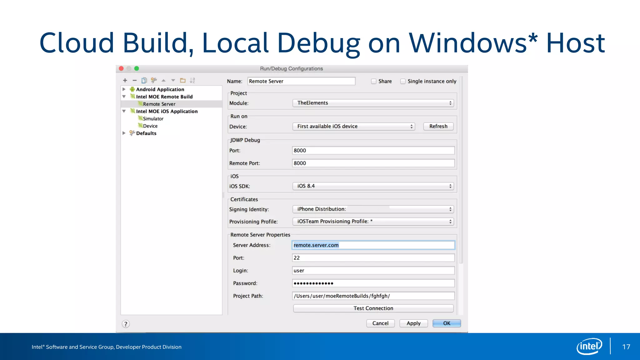The image size is (640, 360).
Task: Select the Remote Server tree item
Action: pyautogui.click(x=171, y=104)
